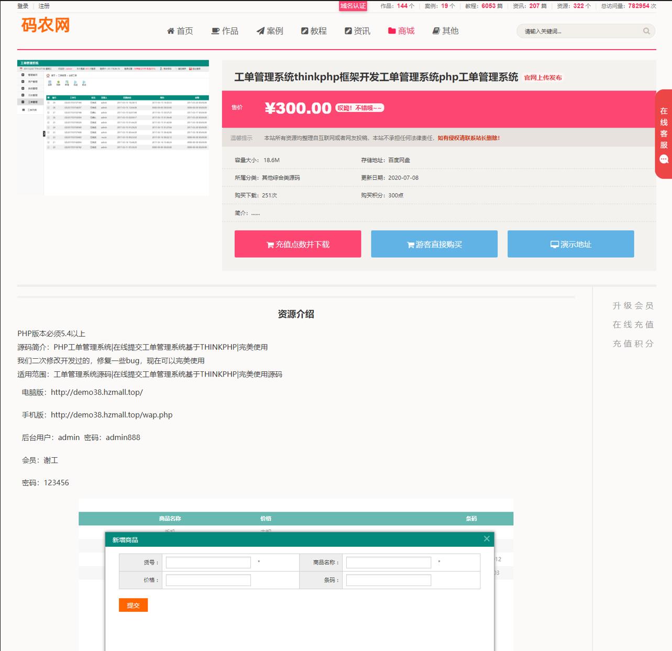This screenshot has width=672, height=651.
Task: Select the 商城 mall tab
Action: [401, 31]
